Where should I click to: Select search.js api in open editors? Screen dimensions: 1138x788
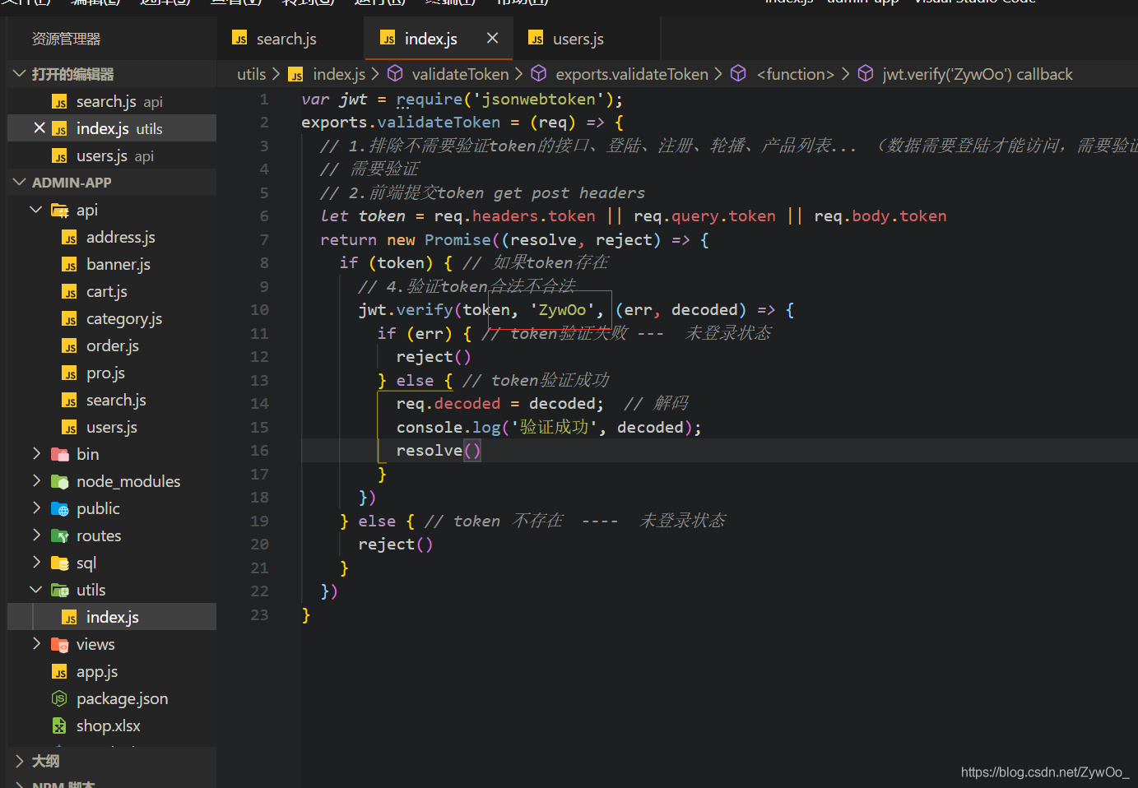[x=112, y=101]
